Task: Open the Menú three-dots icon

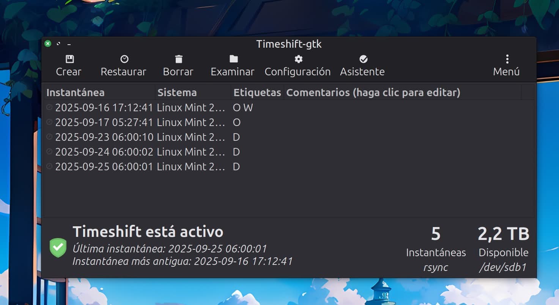Action: [x=507, y=59]
